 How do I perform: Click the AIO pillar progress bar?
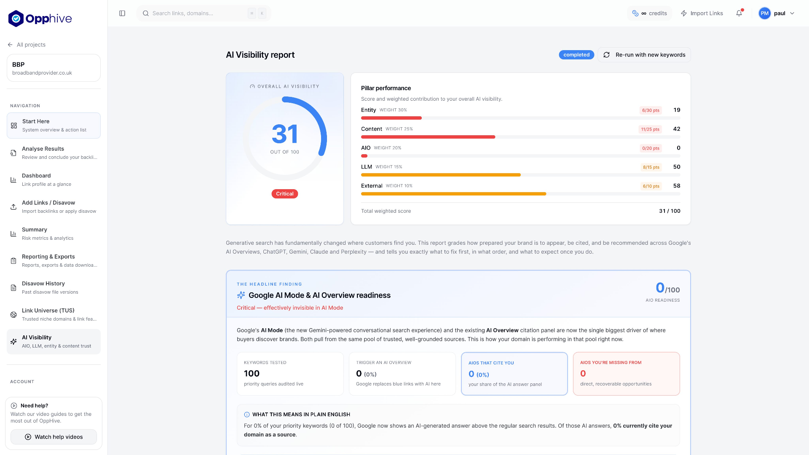pos(520,156)
